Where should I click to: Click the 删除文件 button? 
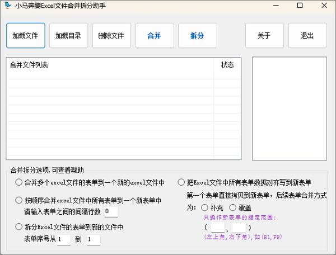pyautogui.click(x=111, y=36)
